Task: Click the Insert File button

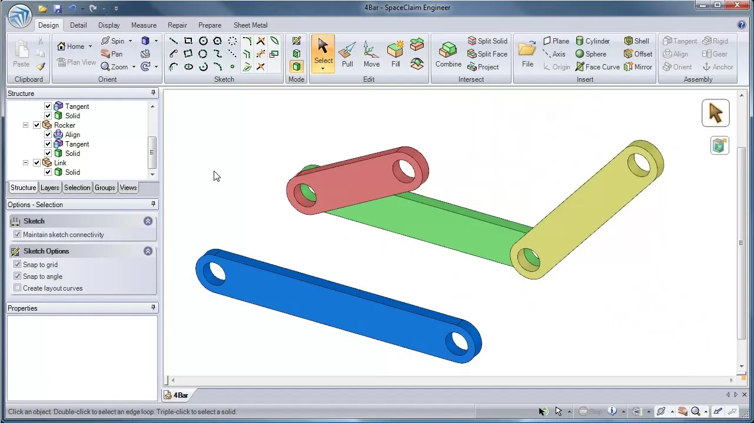Action: click(x=527, y=54)
